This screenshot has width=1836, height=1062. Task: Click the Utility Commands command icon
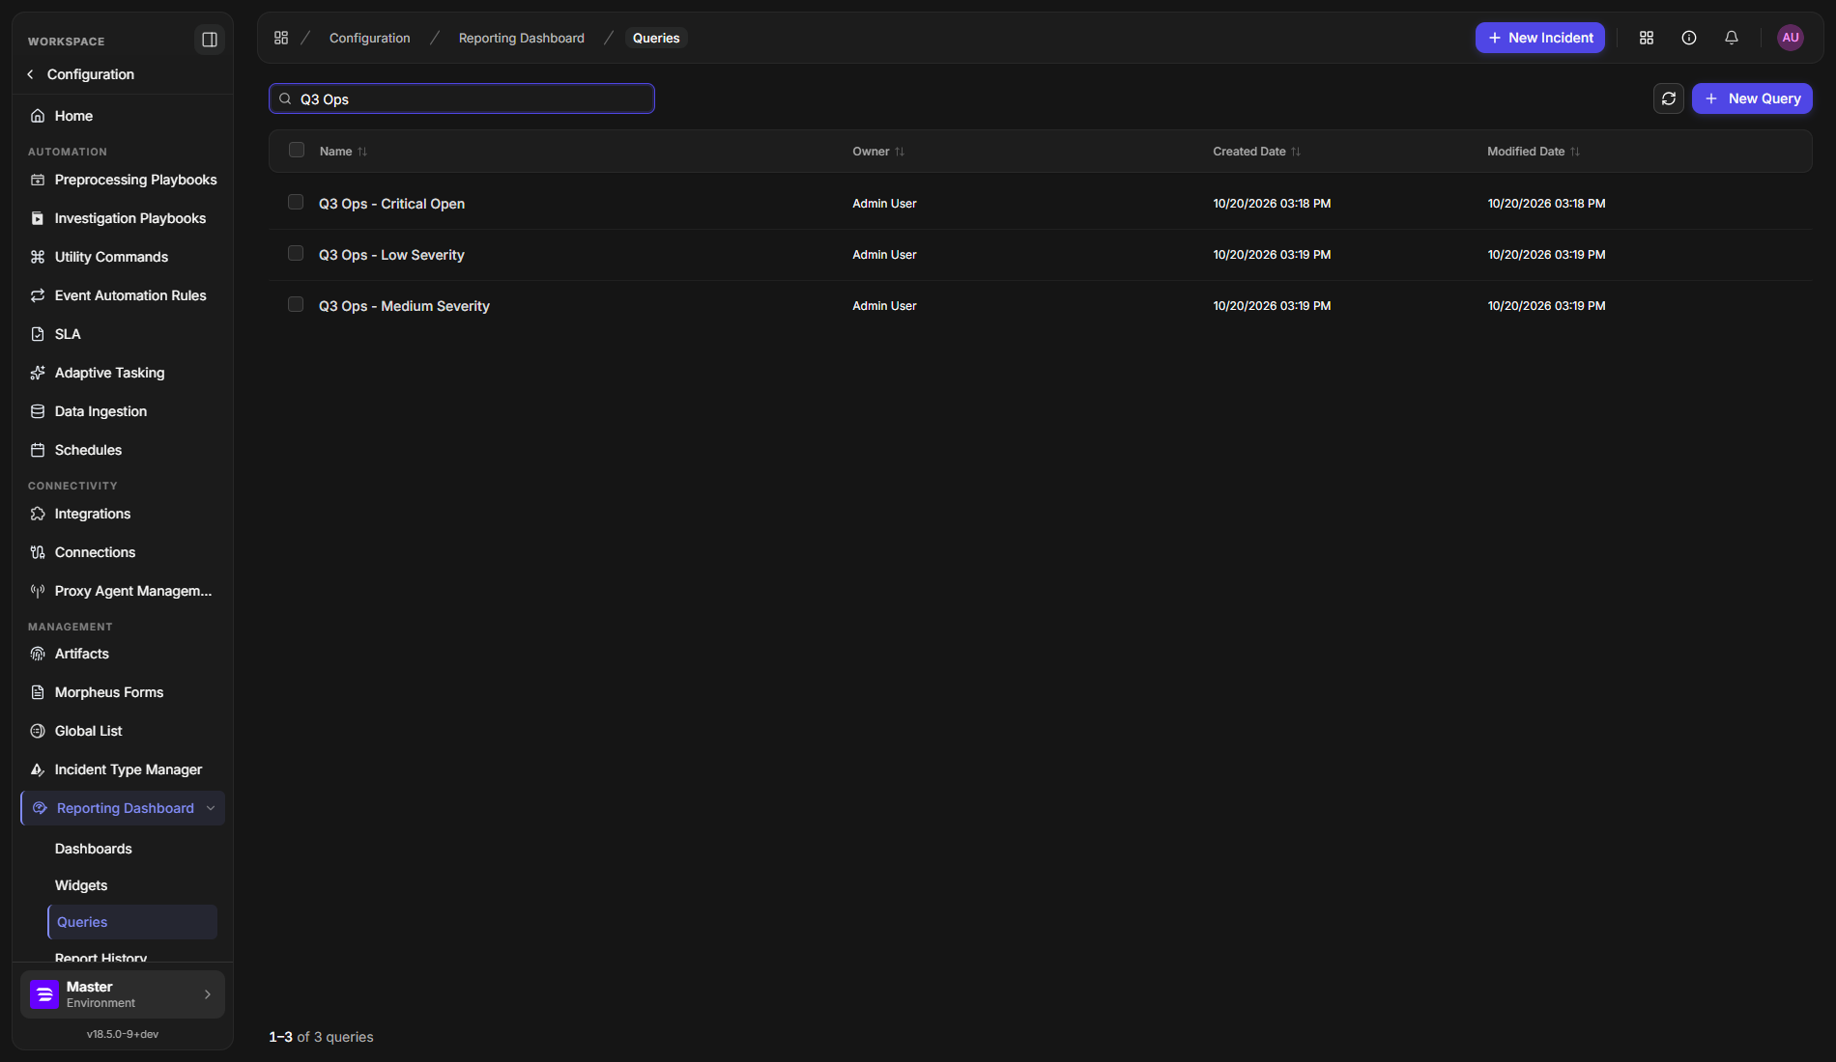(38, 257)
